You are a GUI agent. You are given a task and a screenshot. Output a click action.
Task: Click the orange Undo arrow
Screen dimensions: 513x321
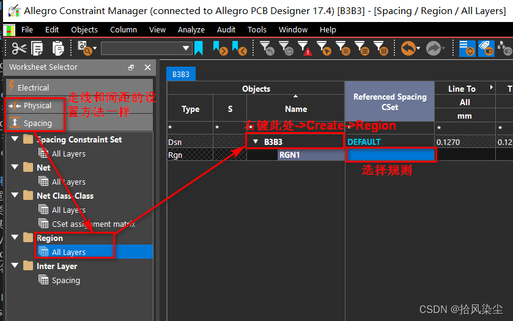pyautogui.click(x=408, y=48)
